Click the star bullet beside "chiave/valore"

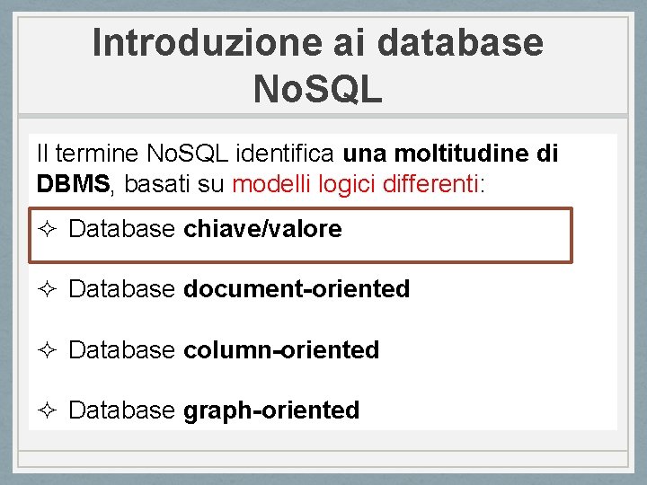[x=47, y=229]
